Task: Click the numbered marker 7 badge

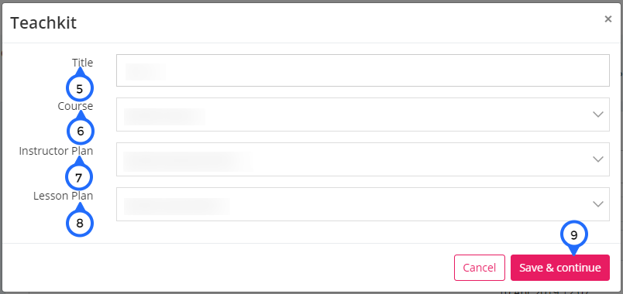Action: [79, 177]
